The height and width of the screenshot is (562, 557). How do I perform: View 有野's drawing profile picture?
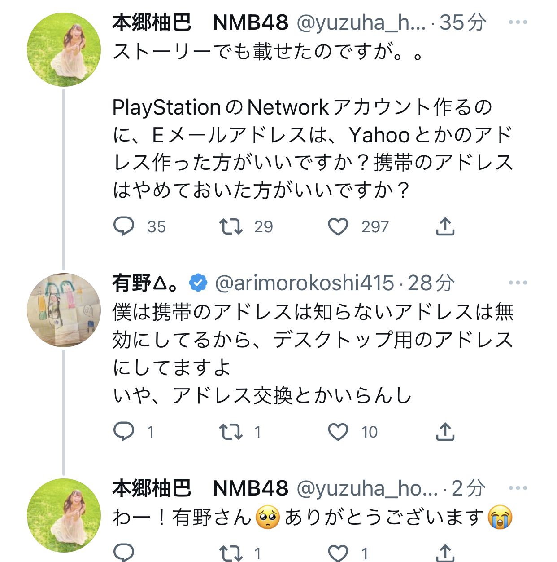tap(64, 310)
